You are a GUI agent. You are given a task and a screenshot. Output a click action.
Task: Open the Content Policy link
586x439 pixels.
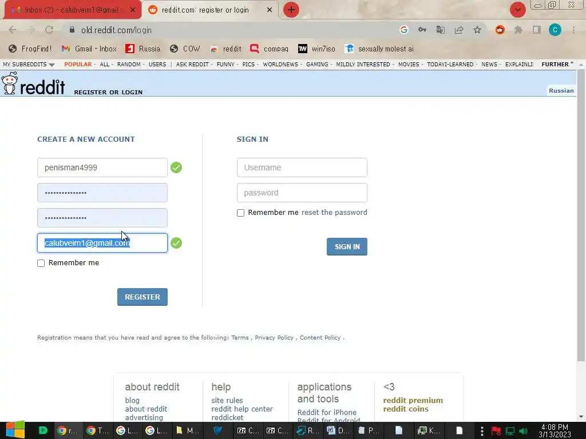pos(320,337)
